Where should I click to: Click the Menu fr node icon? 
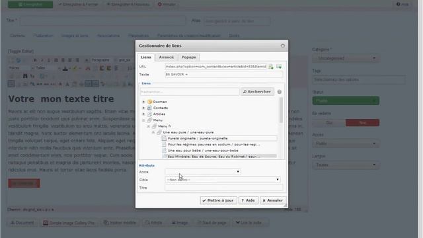tap(154, 126)
